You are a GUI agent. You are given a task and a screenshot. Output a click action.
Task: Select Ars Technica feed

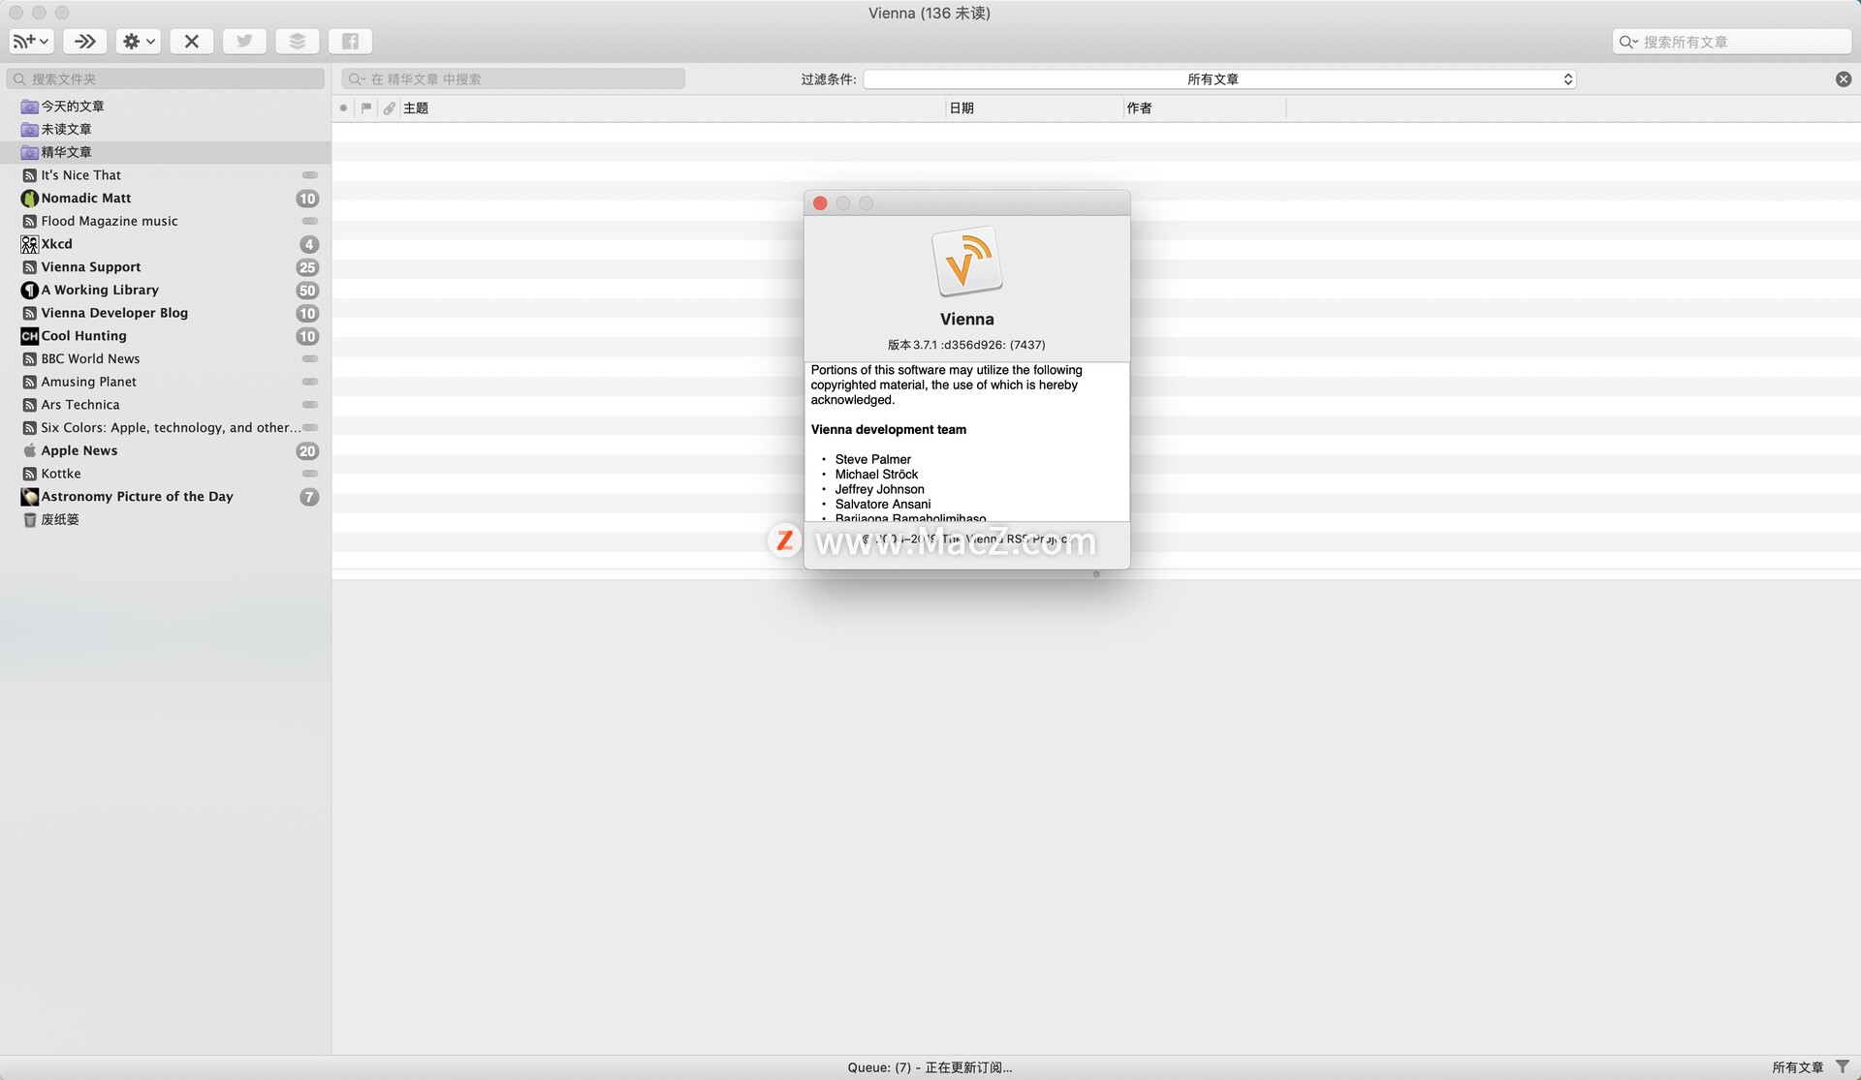pos(166,405)
